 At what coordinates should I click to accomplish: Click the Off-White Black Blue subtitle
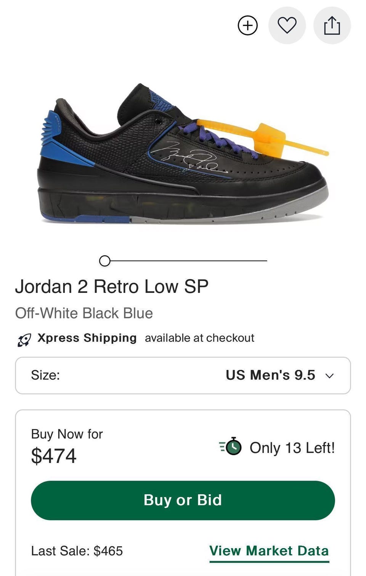point(84,313)
